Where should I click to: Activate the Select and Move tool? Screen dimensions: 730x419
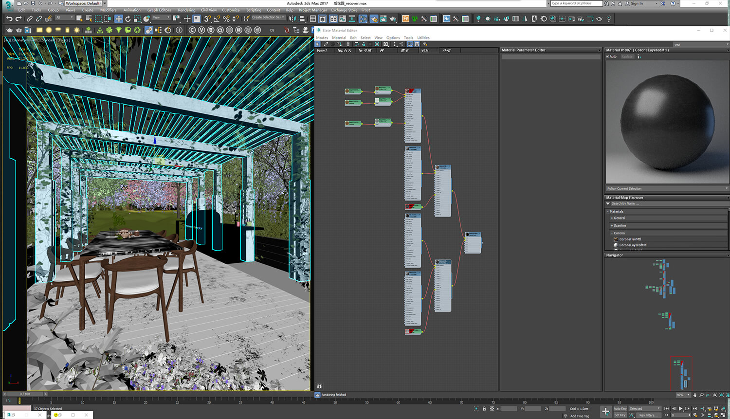(x=119, y=19)
